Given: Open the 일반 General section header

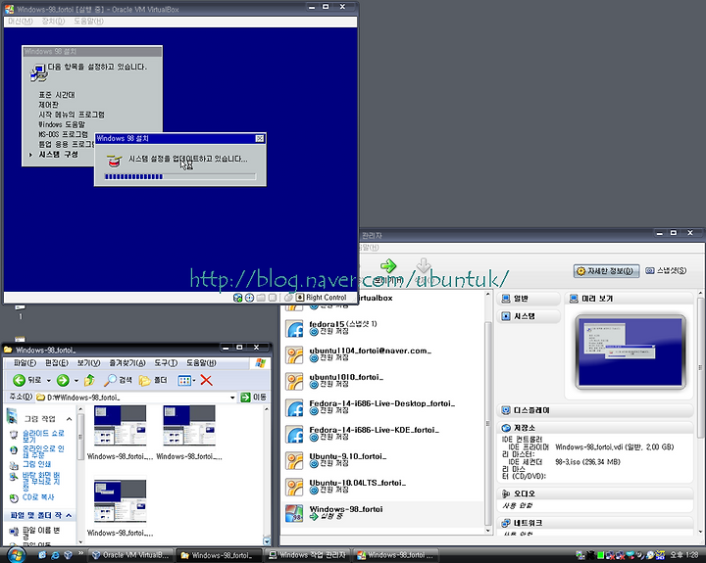Looking at the screenshot, I should point(529,299).
